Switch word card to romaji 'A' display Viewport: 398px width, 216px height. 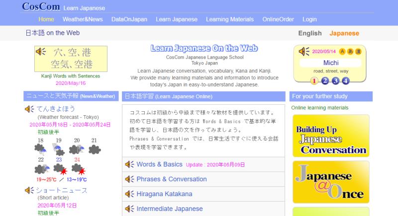[x=343, y=51]
